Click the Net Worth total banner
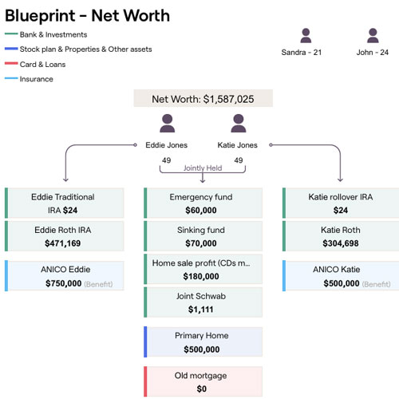Viewport: 399px width, 399px height. [203, 98]
